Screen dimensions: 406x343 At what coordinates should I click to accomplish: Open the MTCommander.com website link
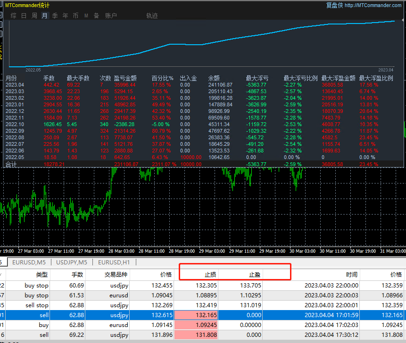373,5
